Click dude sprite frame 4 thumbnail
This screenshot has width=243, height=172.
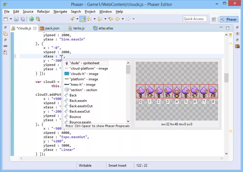(x=177, y=91)
